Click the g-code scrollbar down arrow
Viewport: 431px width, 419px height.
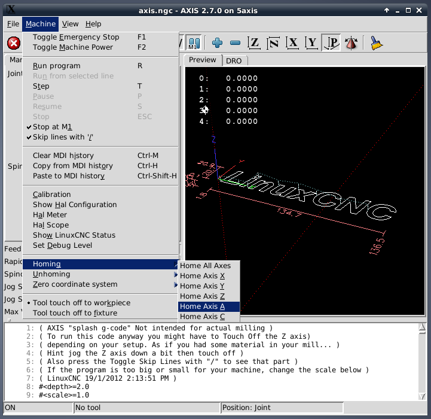pos(422,396)
